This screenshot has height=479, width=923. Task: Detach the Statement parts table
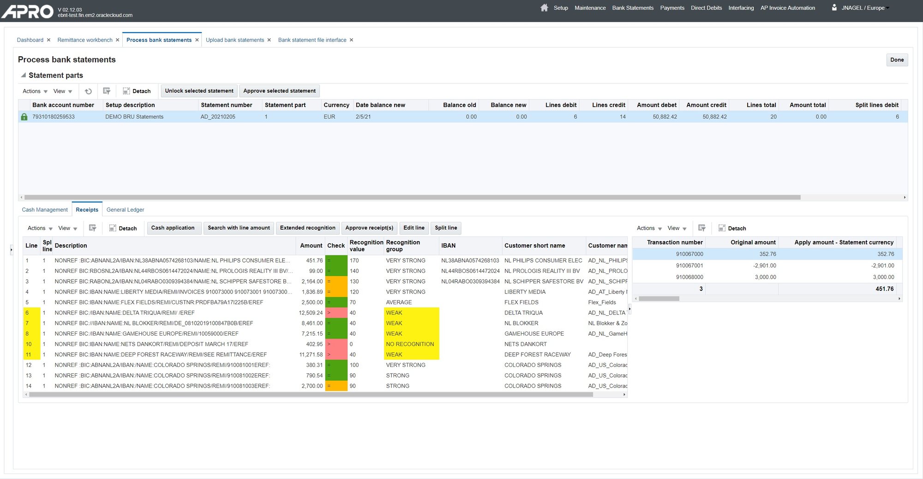[137, 91]
